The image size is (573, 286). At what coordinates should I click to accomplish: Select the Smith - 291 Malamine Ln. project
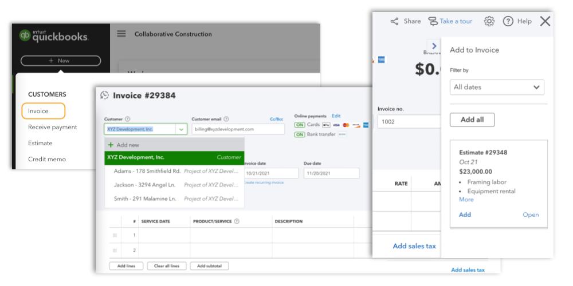coord(174,199)
